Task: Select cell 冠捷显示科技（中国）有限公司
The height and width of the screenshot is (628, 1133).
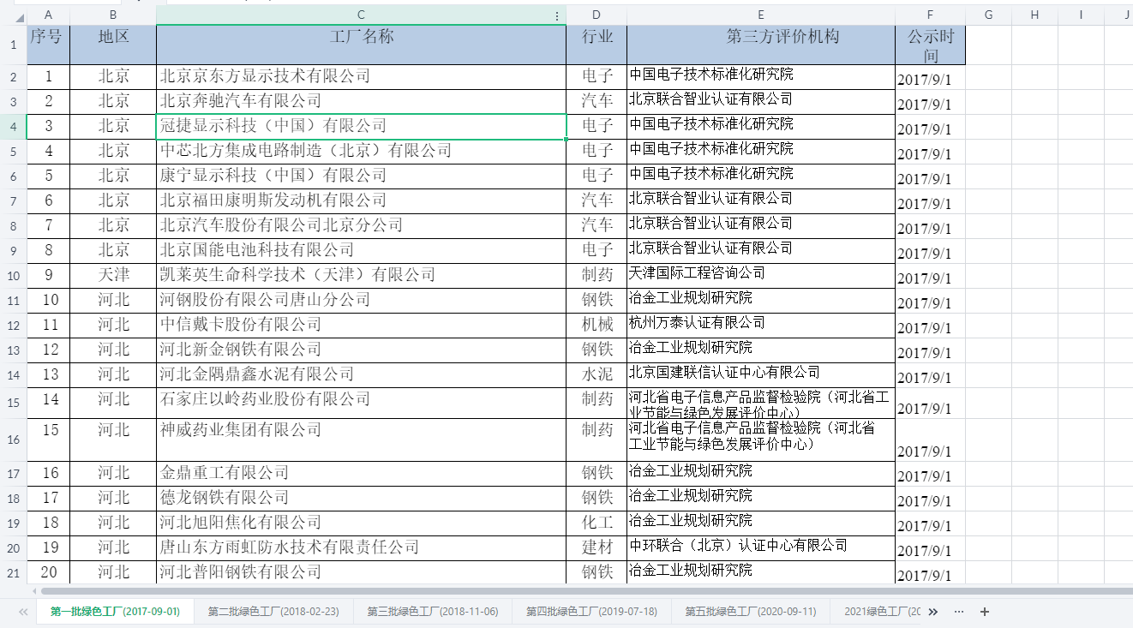Action: [361, 126]
